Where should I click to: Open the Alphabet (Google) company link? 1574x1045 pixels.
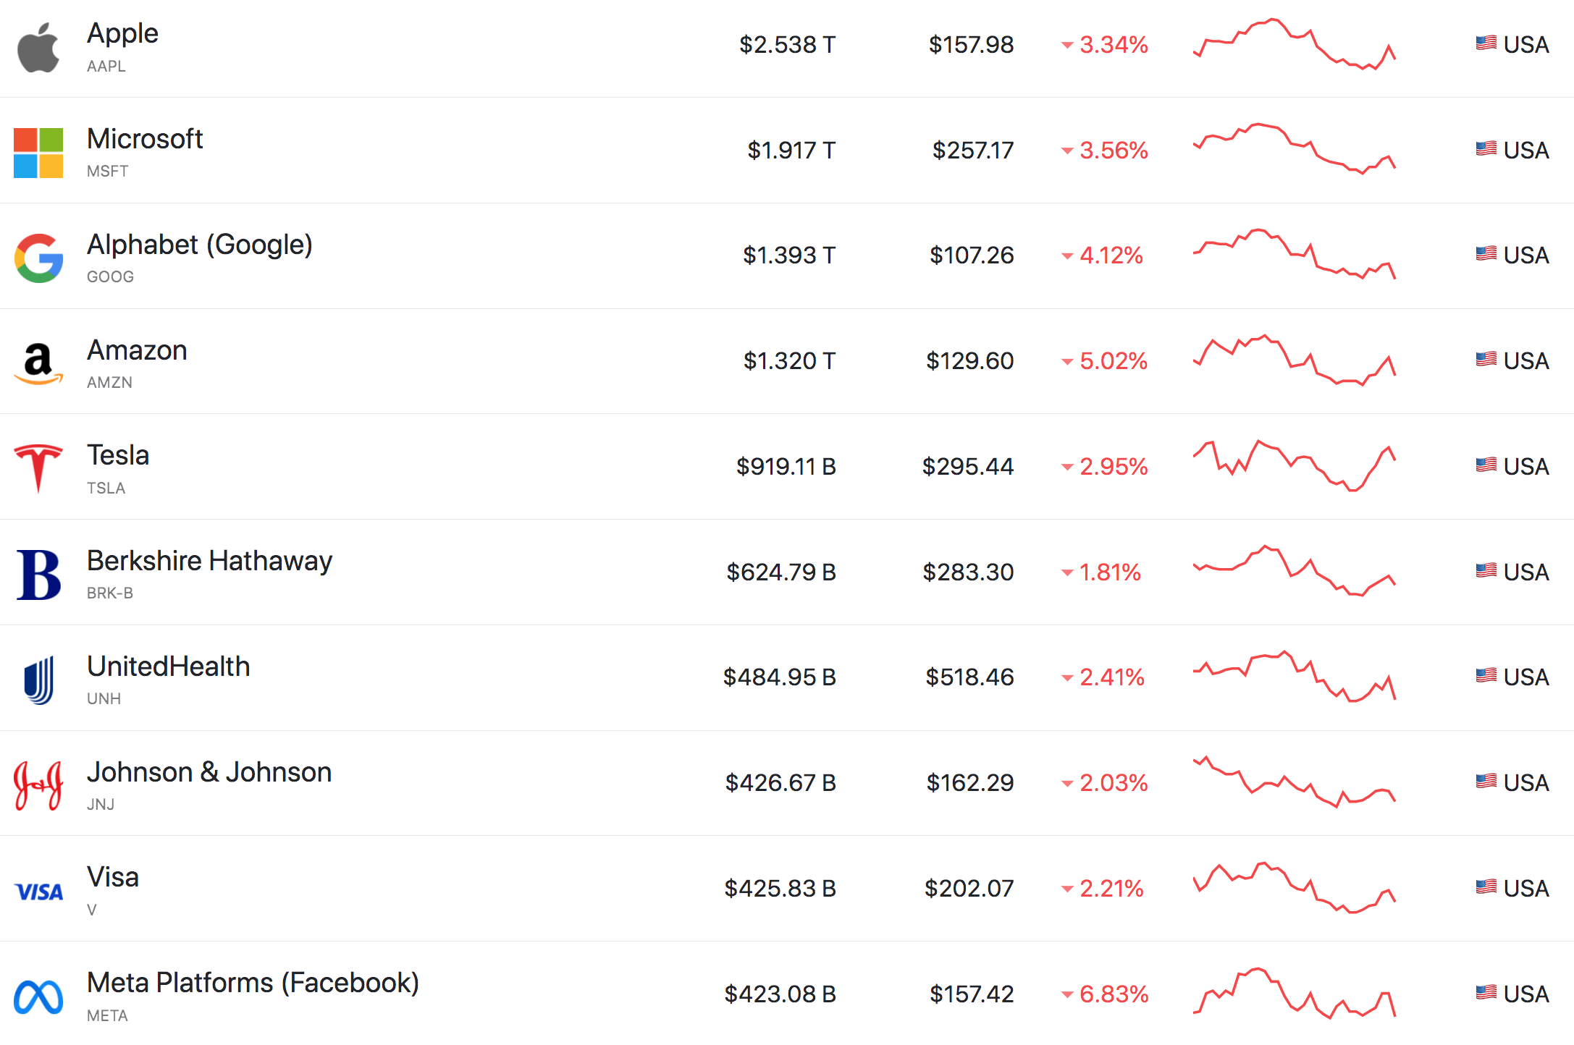tap(200, 245)
